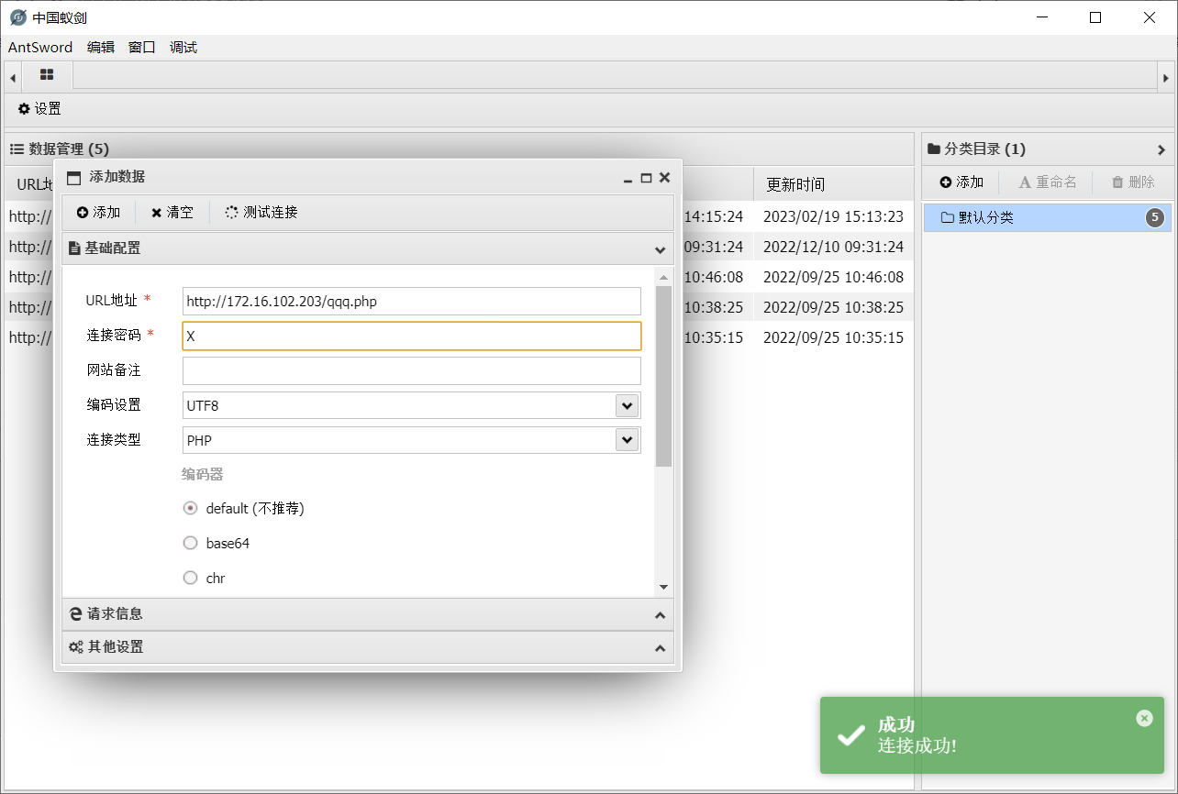The height and width of the screenshot is (794, 1178).
Task: Open the 编码设置 UTF8 dropdown
Action: tap(627, 405)
